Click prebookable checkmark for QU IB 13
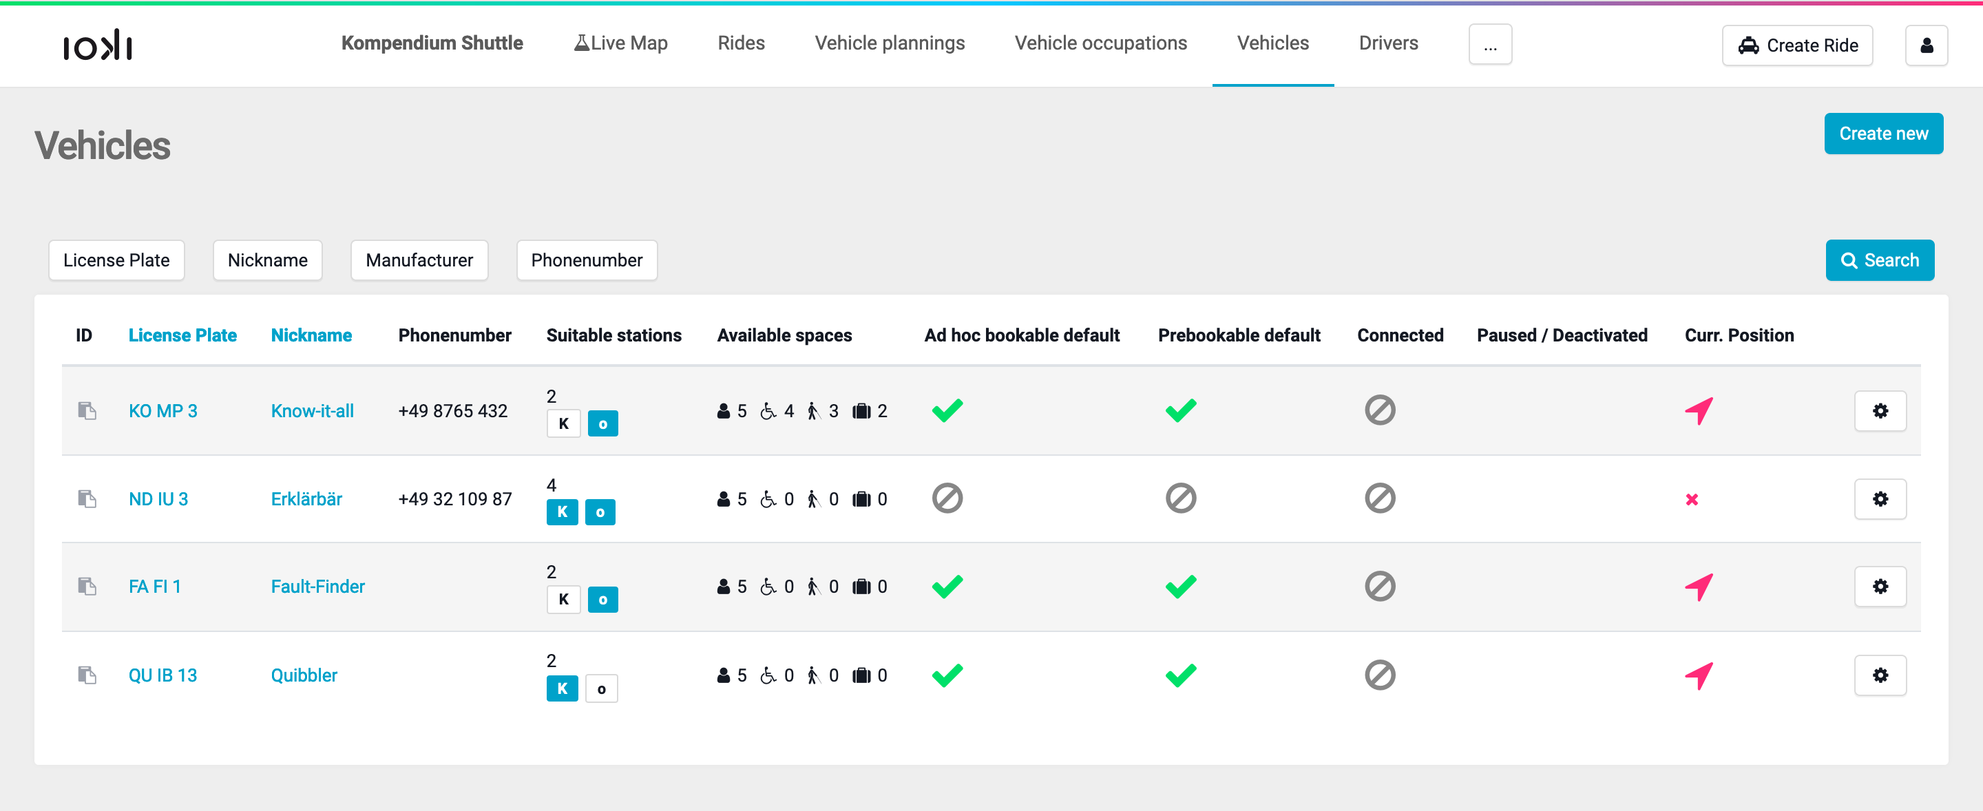Image resolution: width=1983 pixels, height=811 pixels. point(1180,675)
